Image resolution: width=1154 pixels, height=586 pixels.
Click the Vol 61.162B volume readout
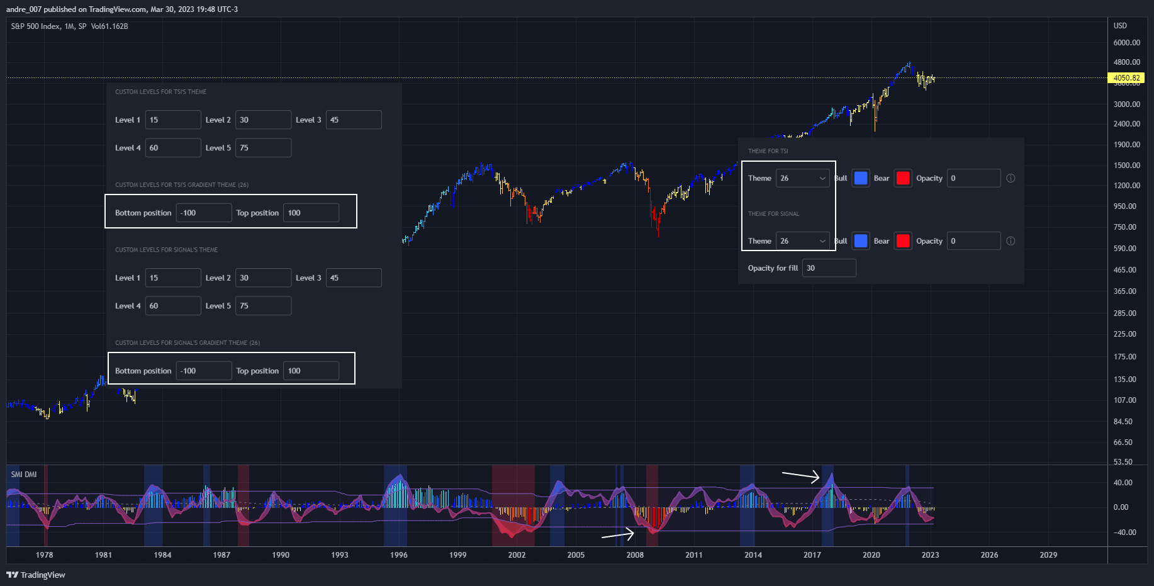click(109, 26)
